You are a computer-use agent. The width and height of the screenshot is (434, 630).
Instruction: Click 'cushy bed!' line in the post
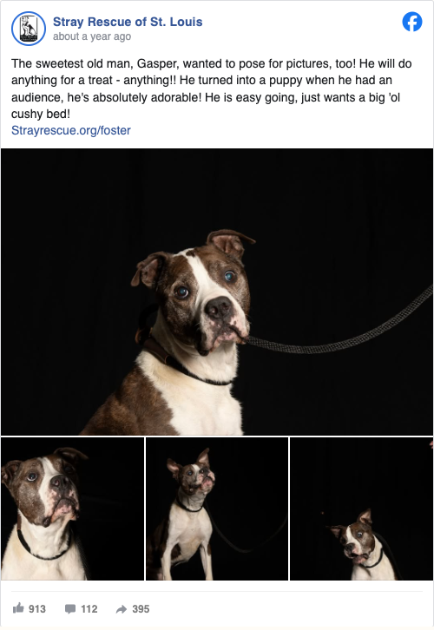point(41,114)
